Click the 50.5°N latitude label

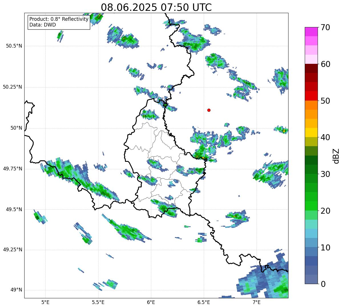coord(14,46)
